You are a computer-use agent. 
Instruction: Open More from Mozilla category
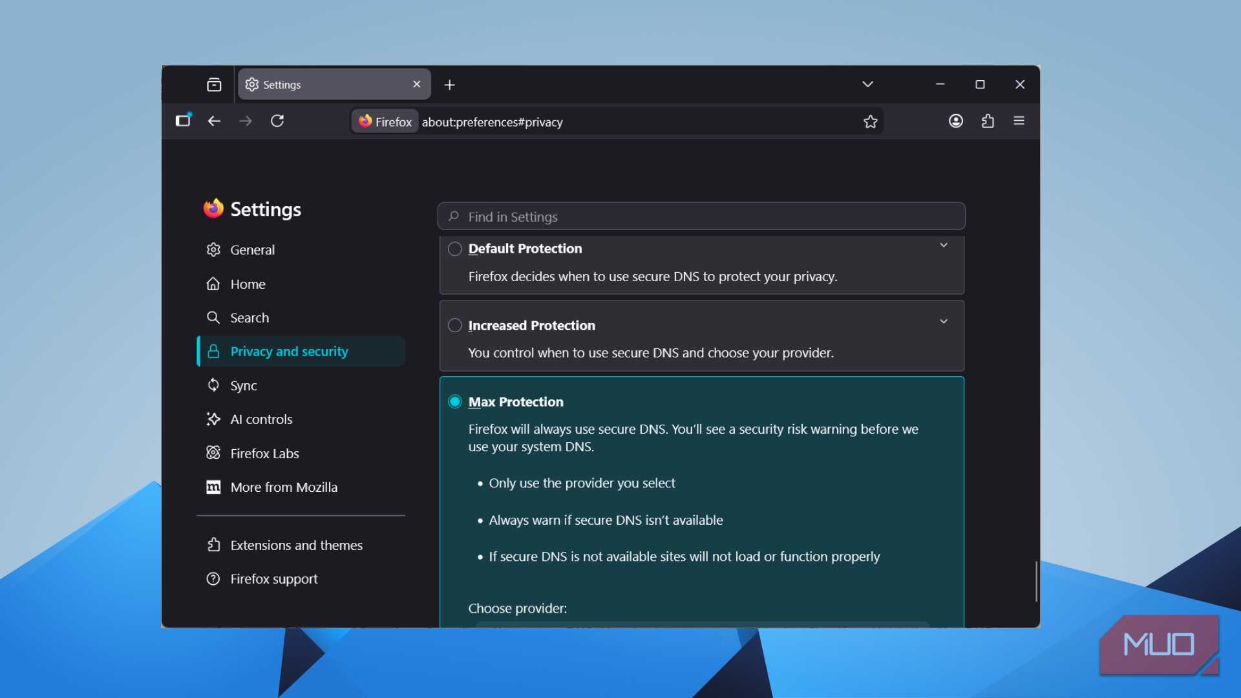coord(301,487)
